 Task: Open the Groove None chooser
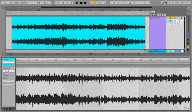[x=9, y=78]
